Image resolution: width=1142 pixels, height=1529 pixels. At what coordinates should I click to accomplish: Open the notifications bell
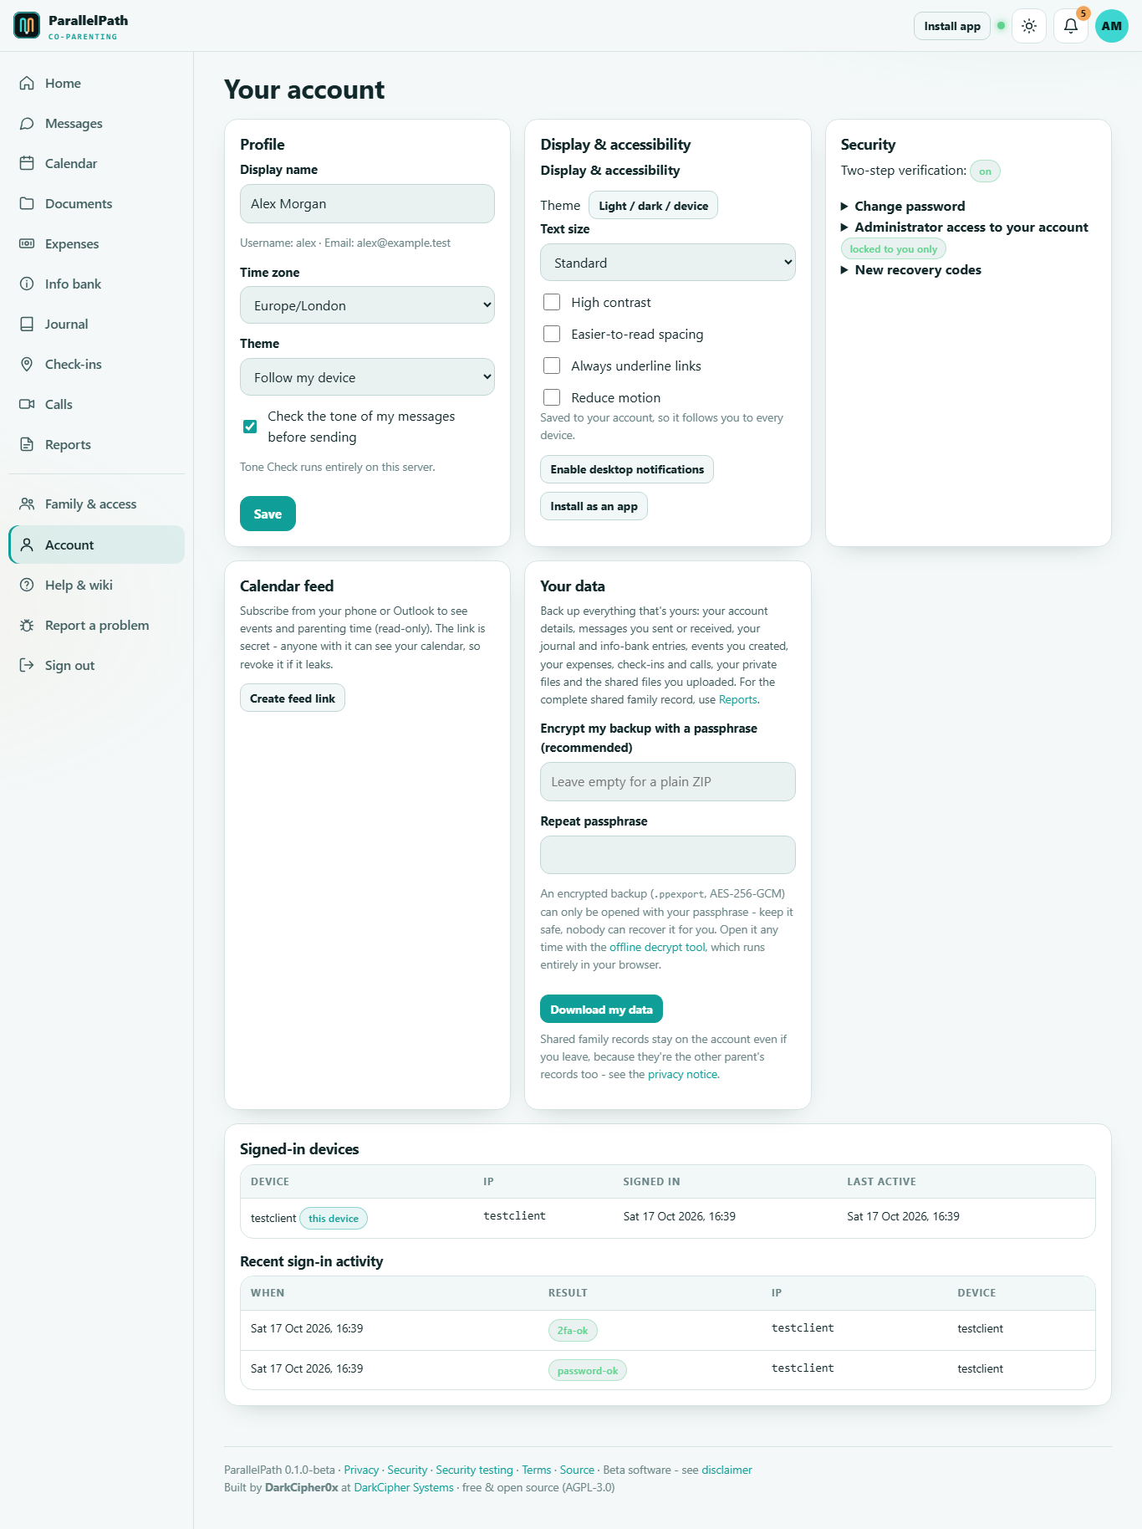click(x=1071, y=26)
